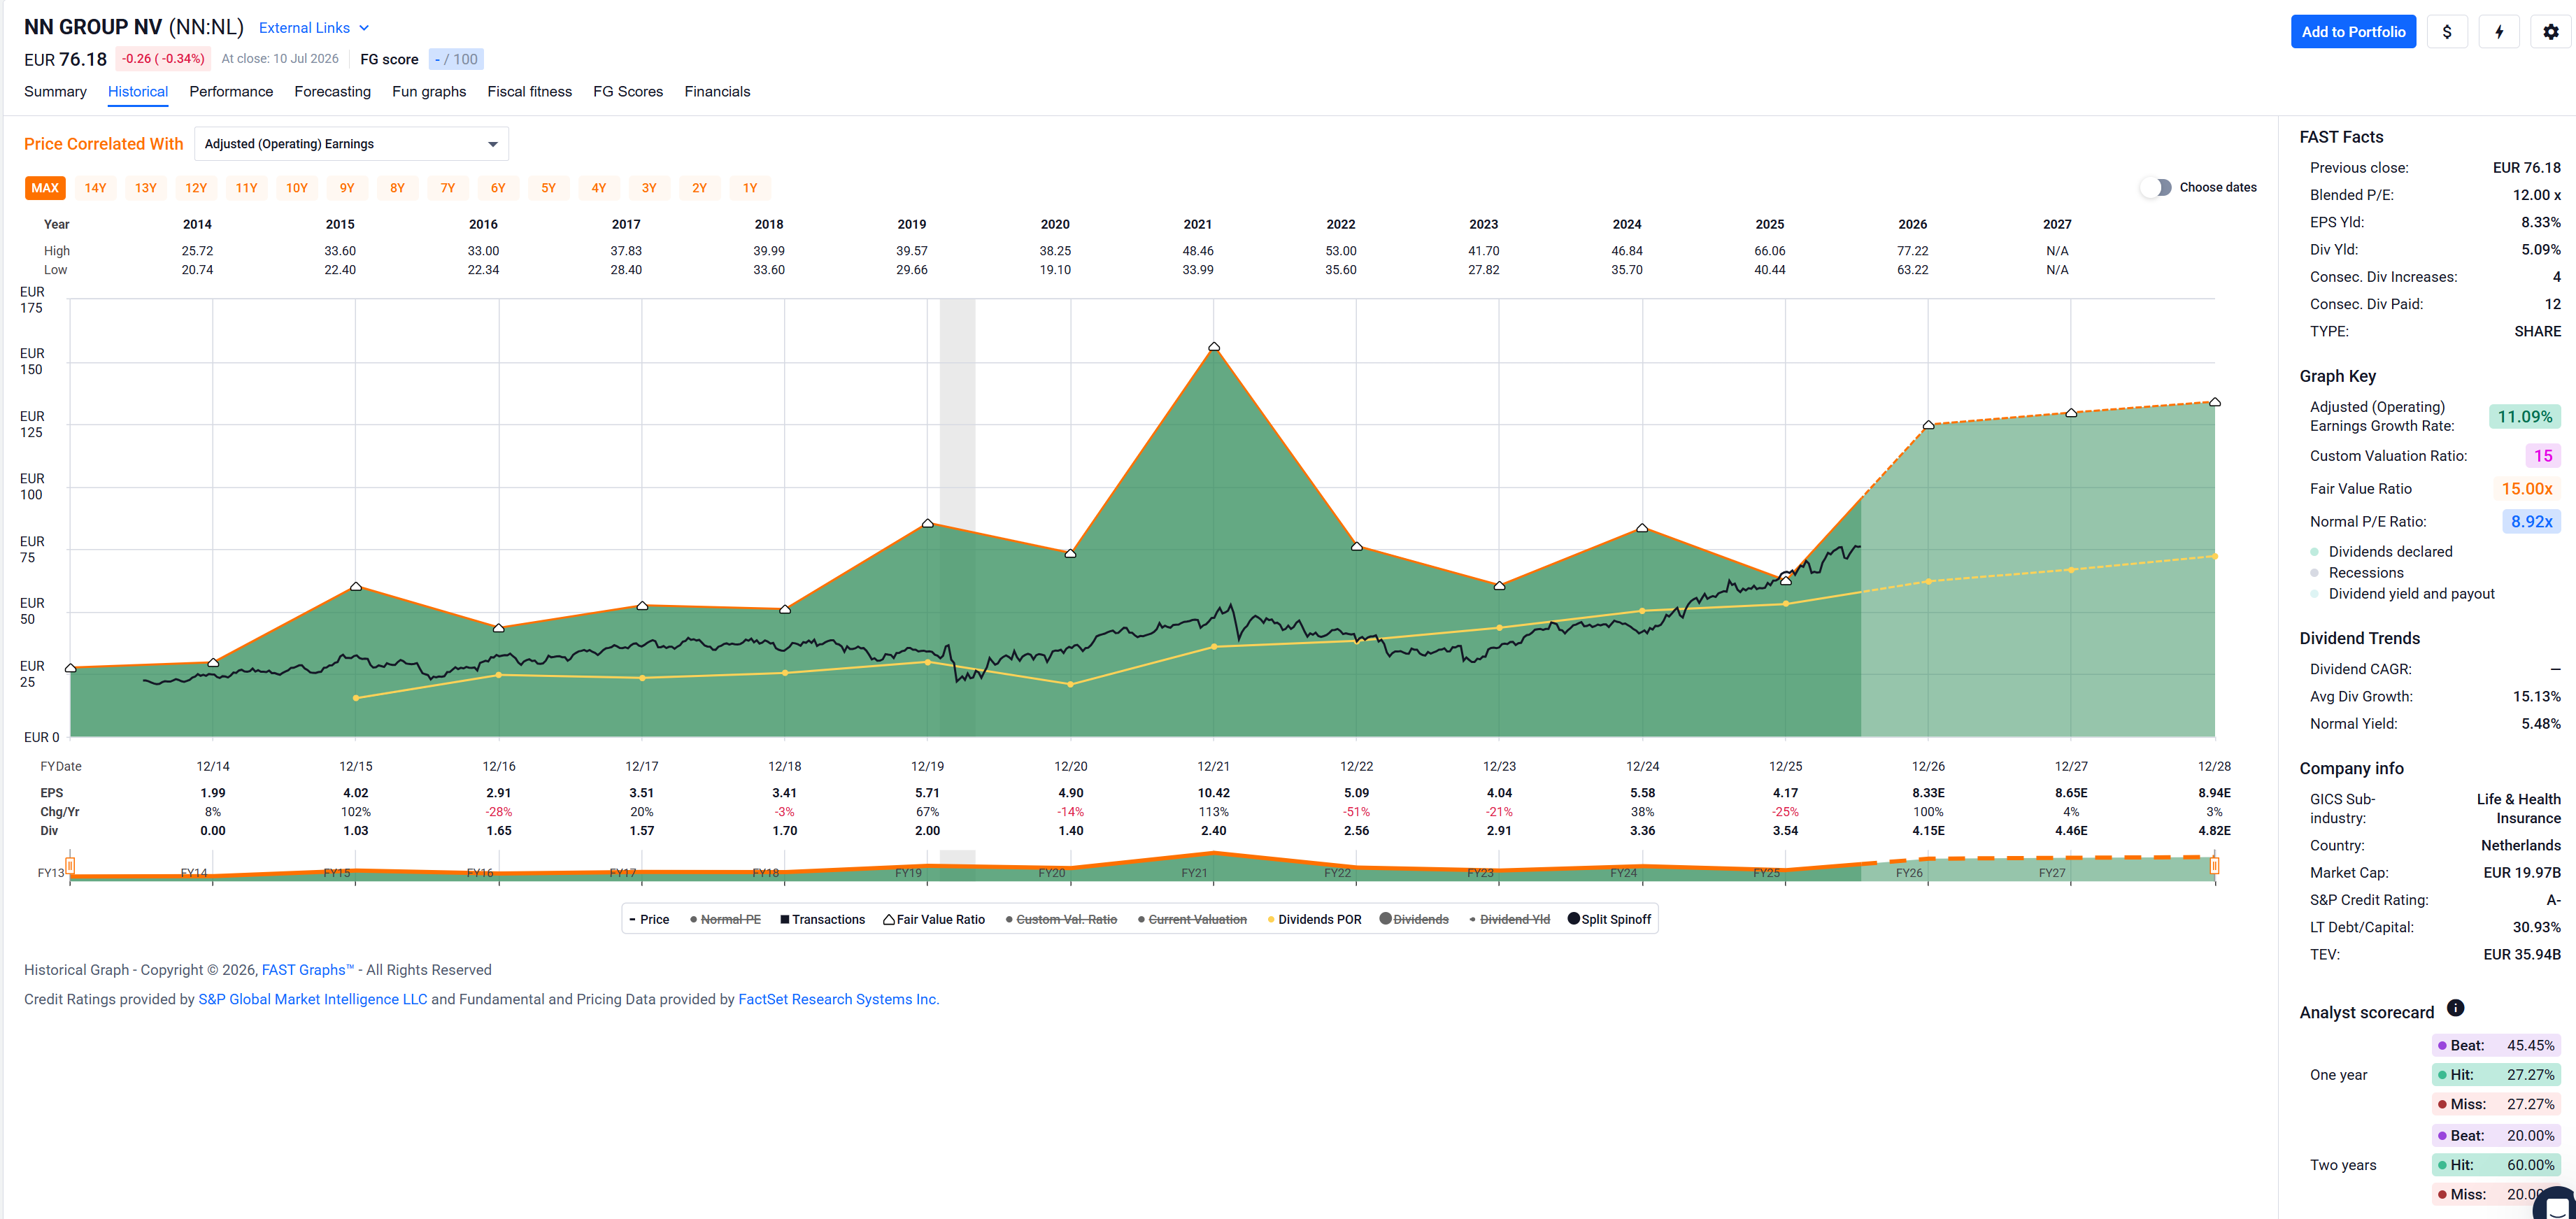The width and height of the screenshot is (2576, 1219).
Task: View the Financials tab
Action: tap(717, 91)
